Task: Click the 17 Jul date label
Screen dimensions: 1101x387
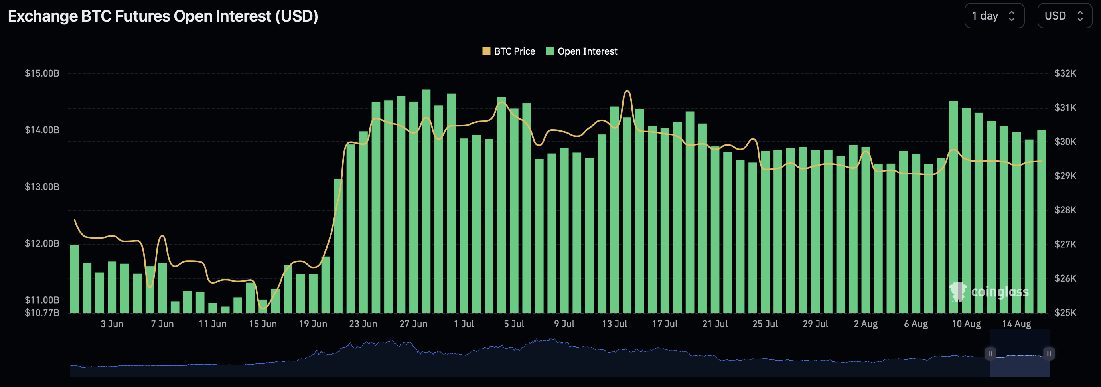Action: click(665, 324)
